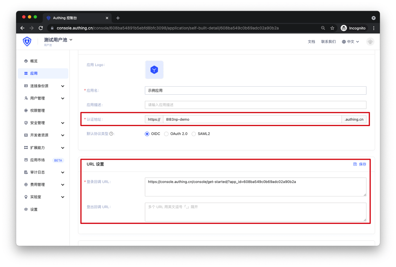Bookmark page with the star icon
396x267 pixels.
[332, 28]
